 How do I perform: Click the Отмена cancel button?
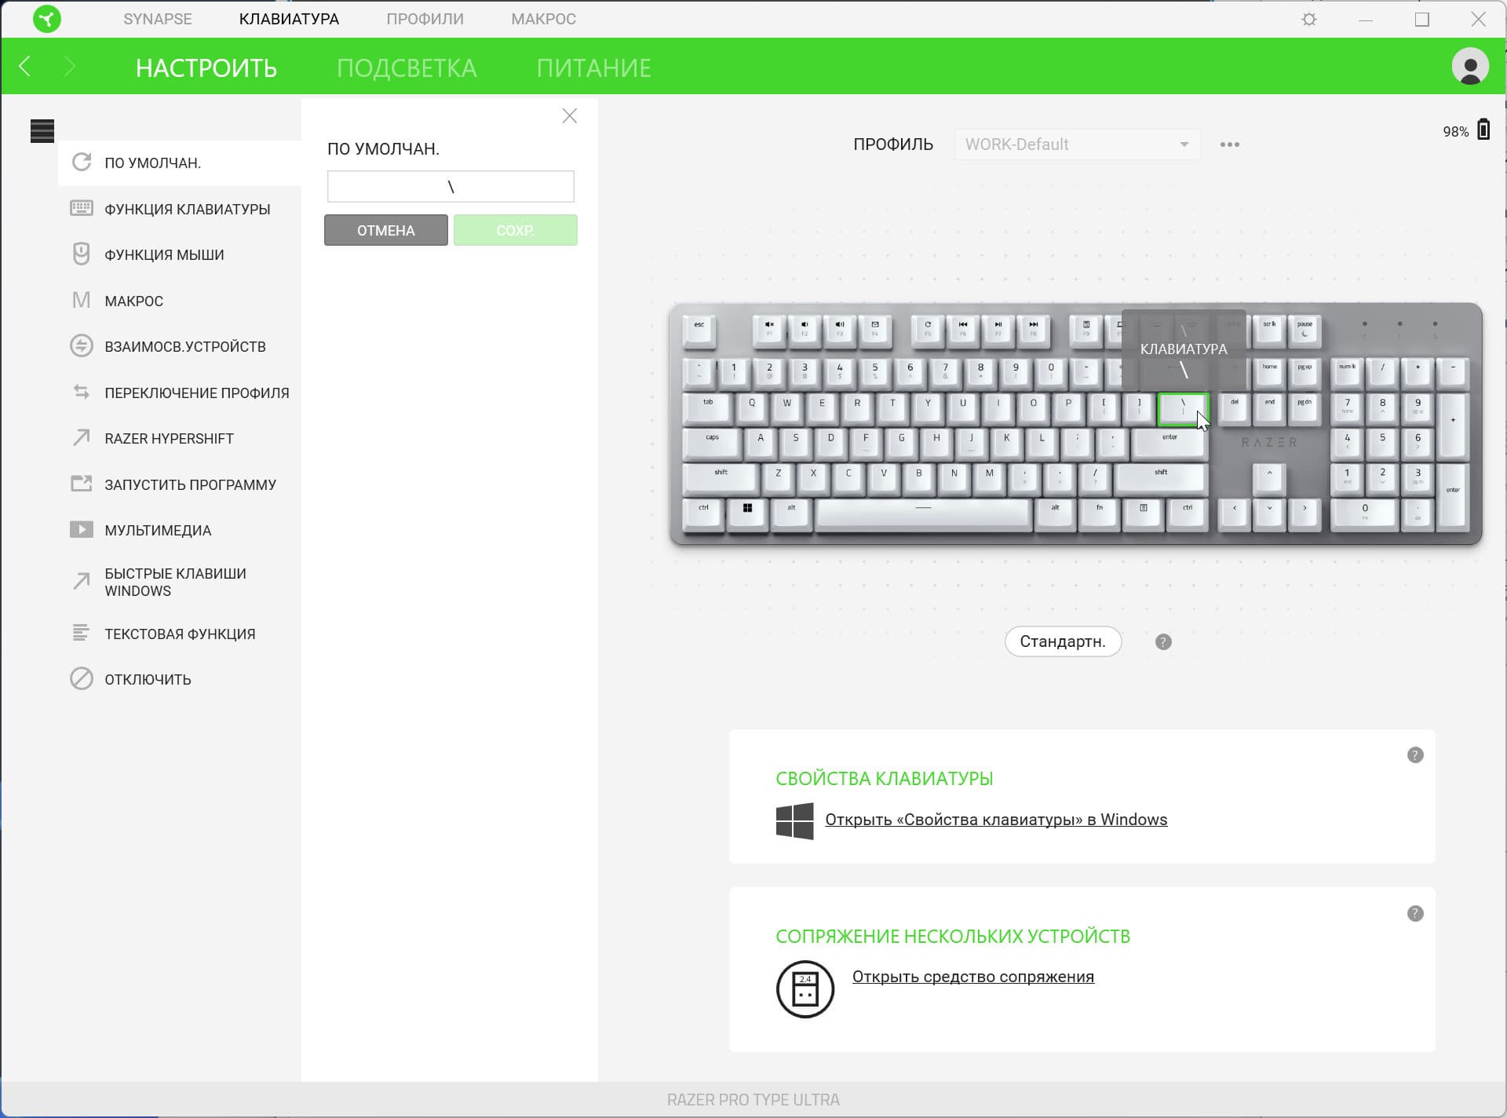[x=386, y=230]
